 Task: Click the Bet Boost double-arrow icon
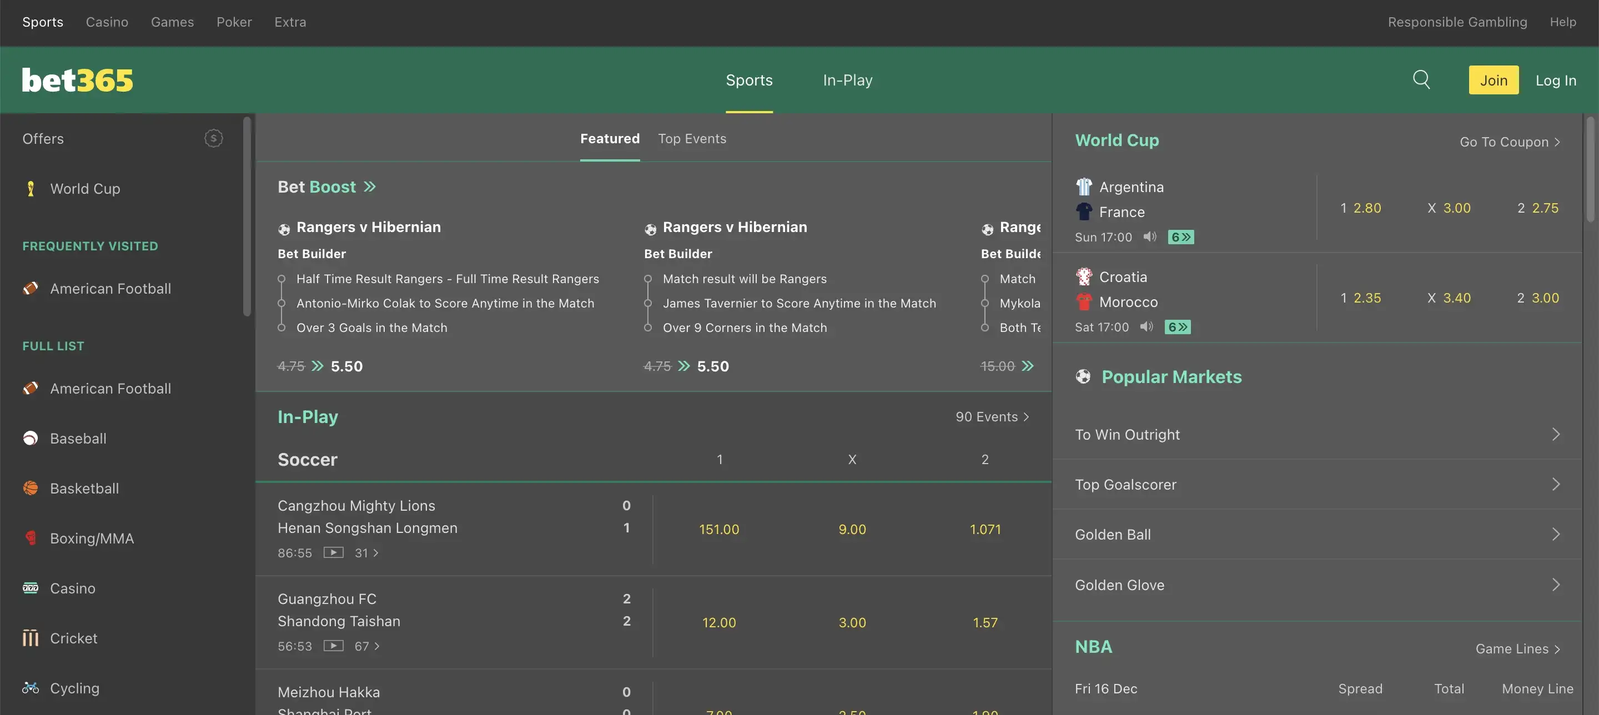[369, 187]
